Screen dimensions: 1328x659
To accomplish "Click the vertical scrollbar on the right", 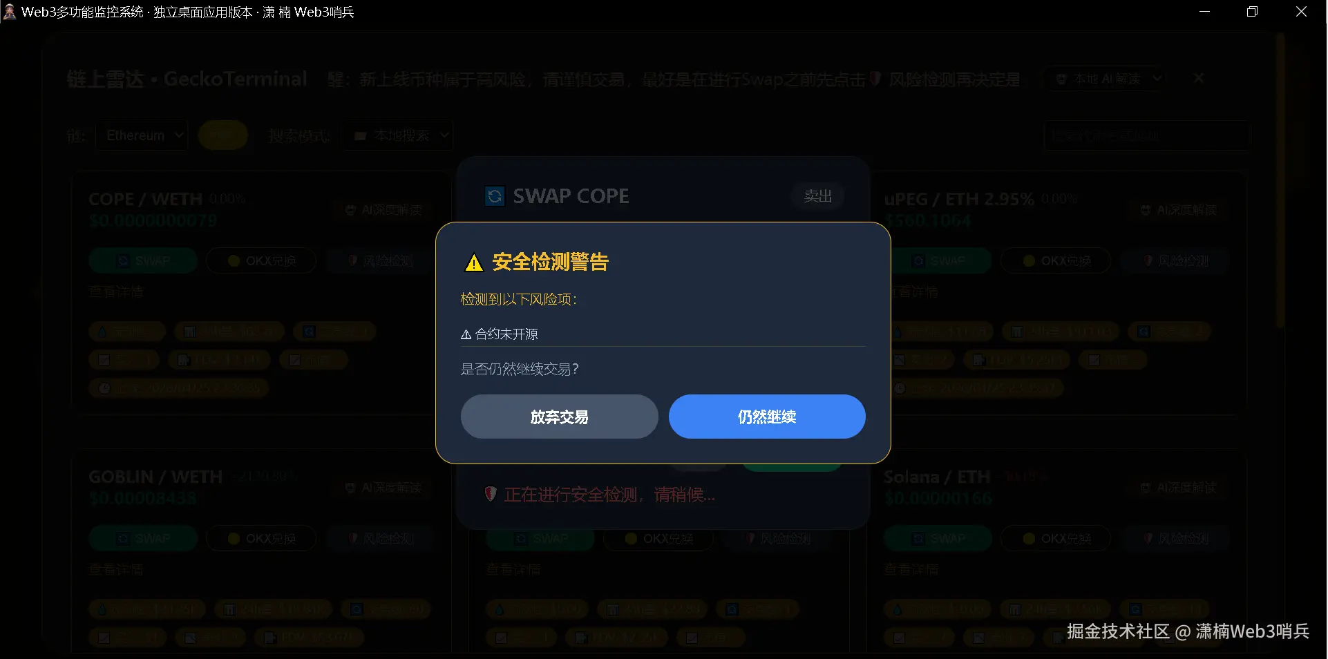I will coord(1280,180).
